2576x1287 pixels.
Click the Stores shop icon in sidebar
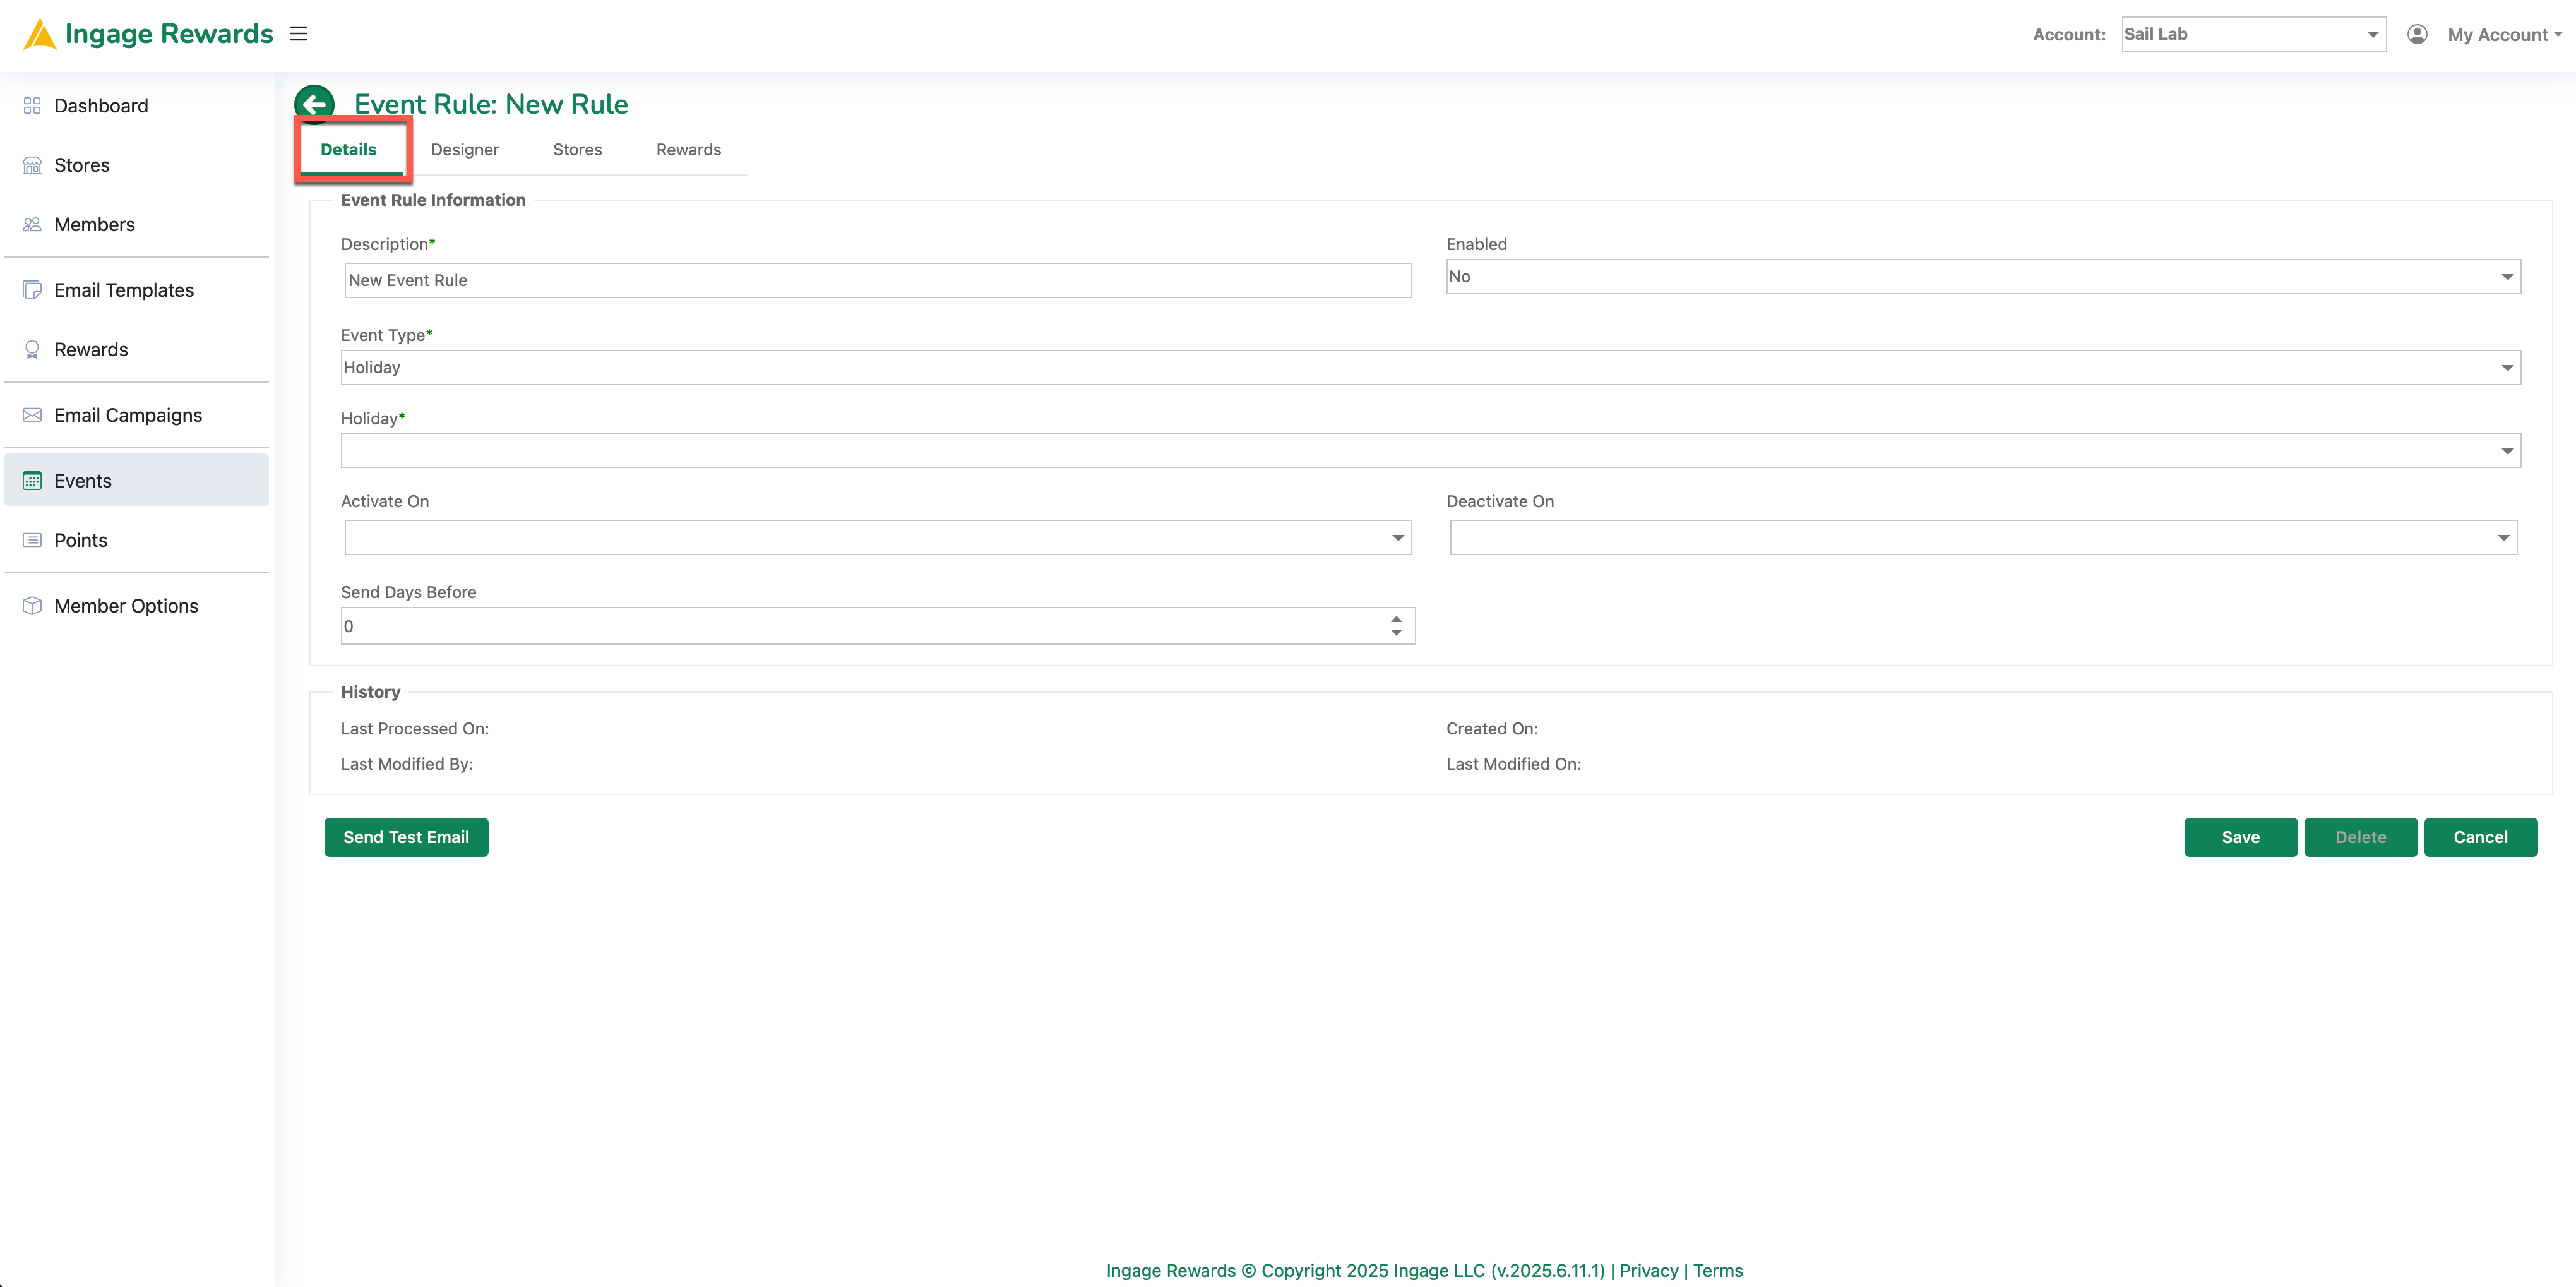pyautogui.click(x=32, y=165)
